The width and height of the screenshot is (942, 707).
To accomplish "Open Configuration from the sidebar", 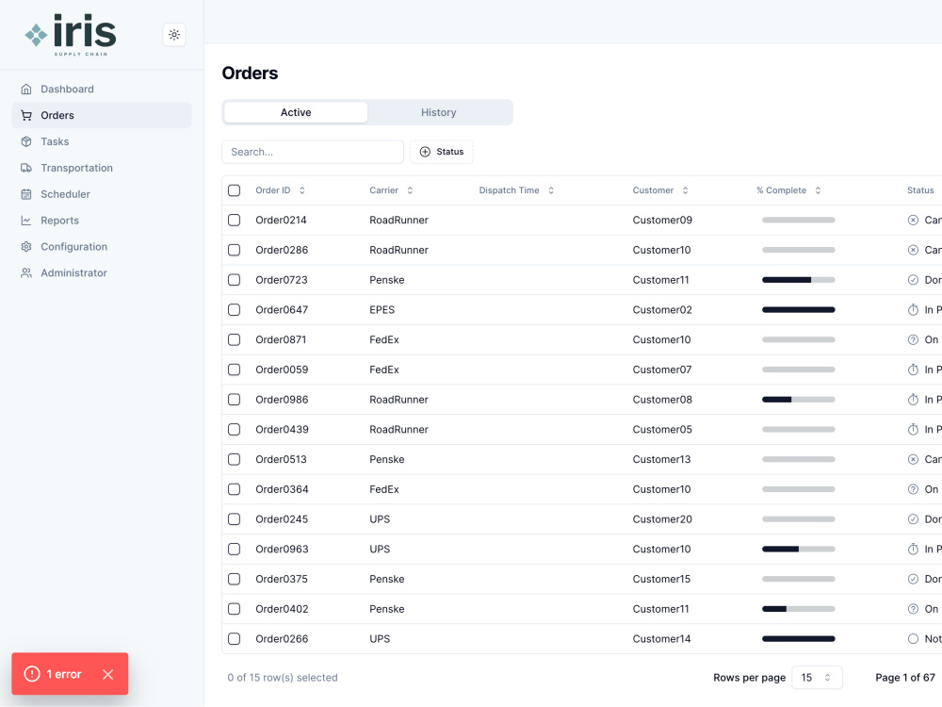I will click(x=102, y=246).
